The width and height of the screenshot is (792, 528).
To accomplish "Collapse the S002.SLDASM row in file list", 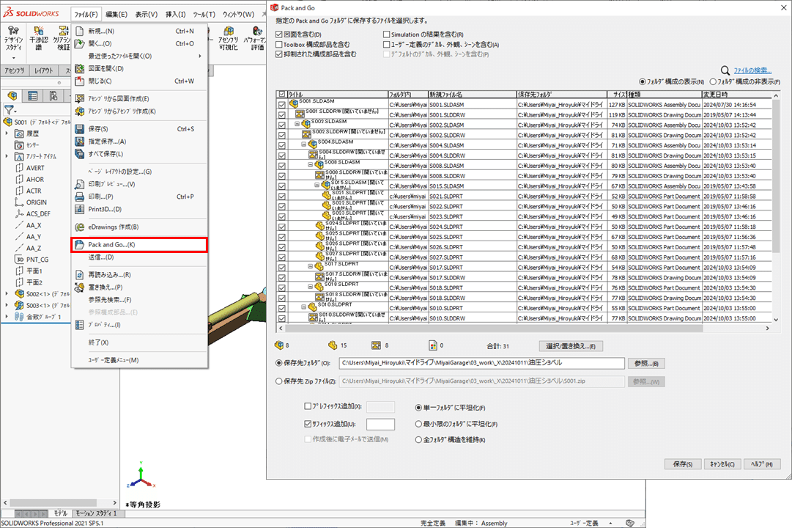I will (x=297, y=124).
